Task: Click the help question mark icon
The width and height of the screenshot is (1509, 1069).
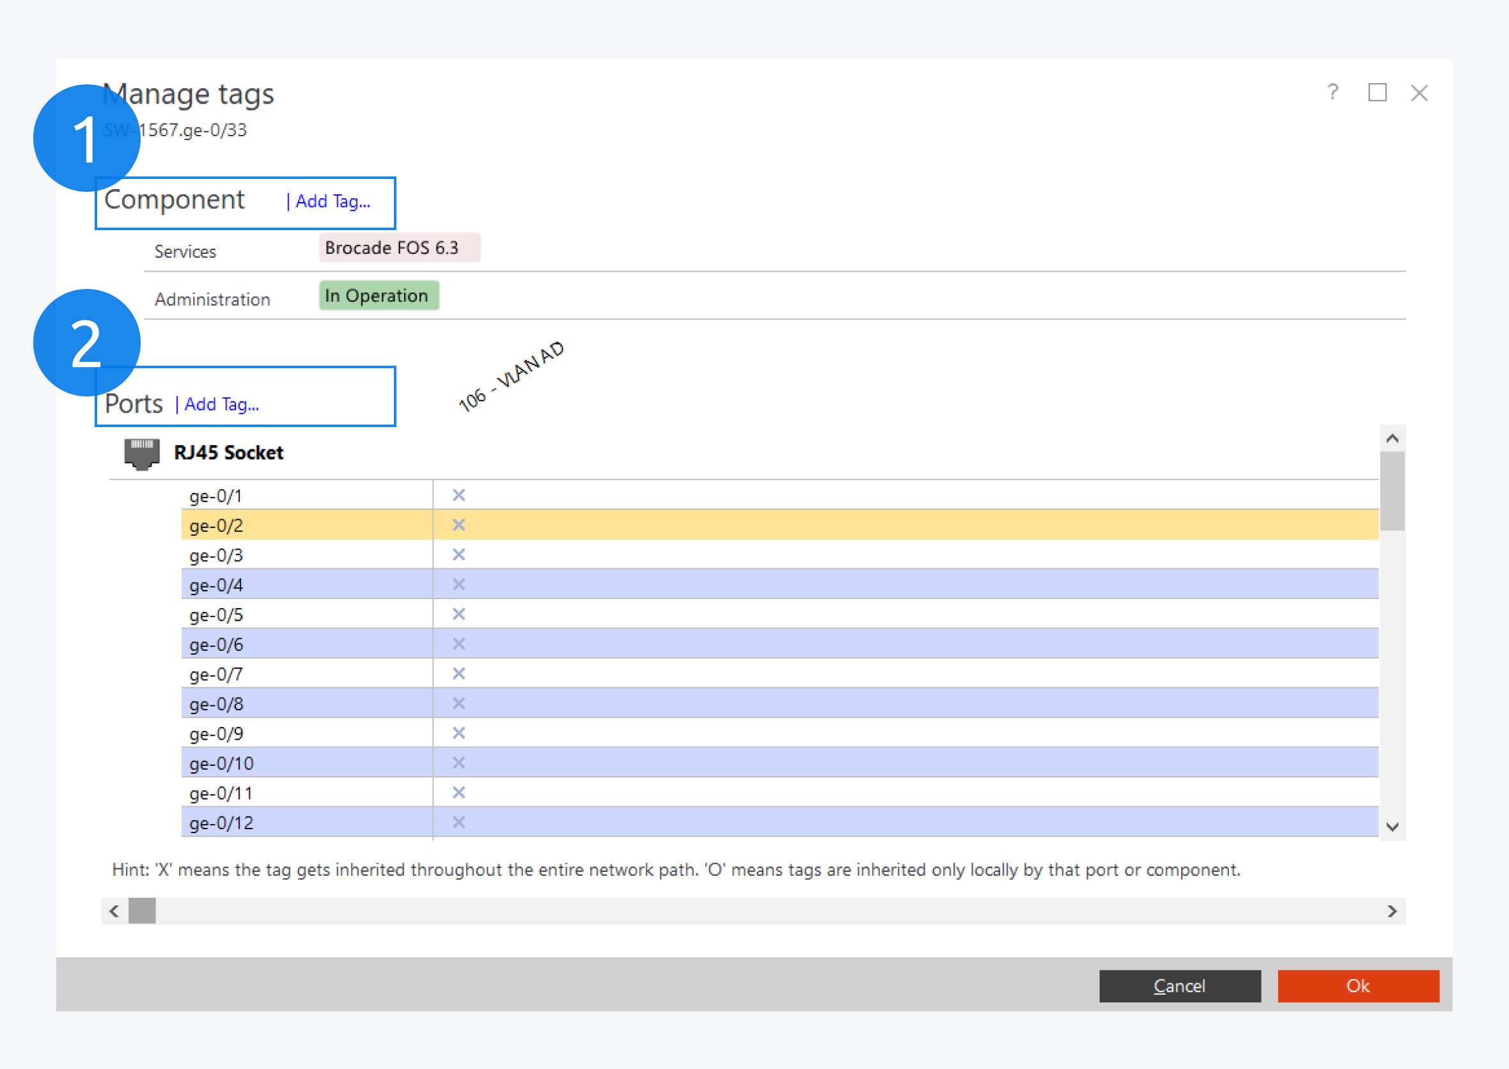Action: point(1332,92)
